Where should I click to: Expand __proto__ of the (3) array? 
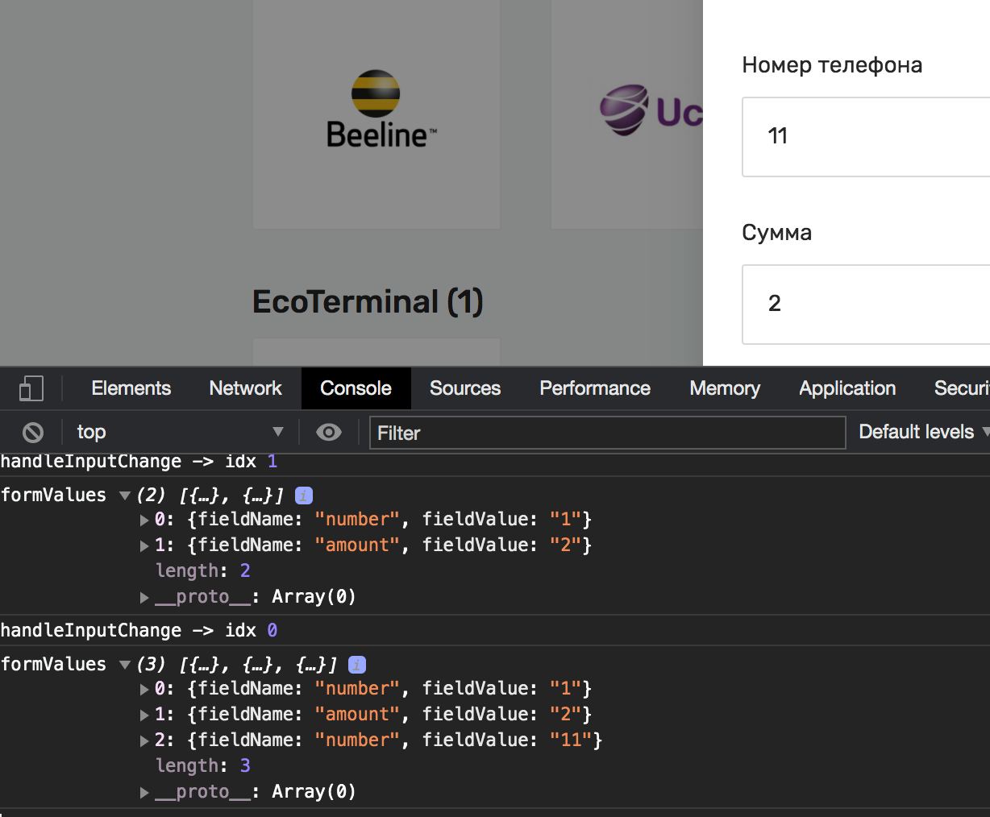pyautogui.click(x=144, y=792)
